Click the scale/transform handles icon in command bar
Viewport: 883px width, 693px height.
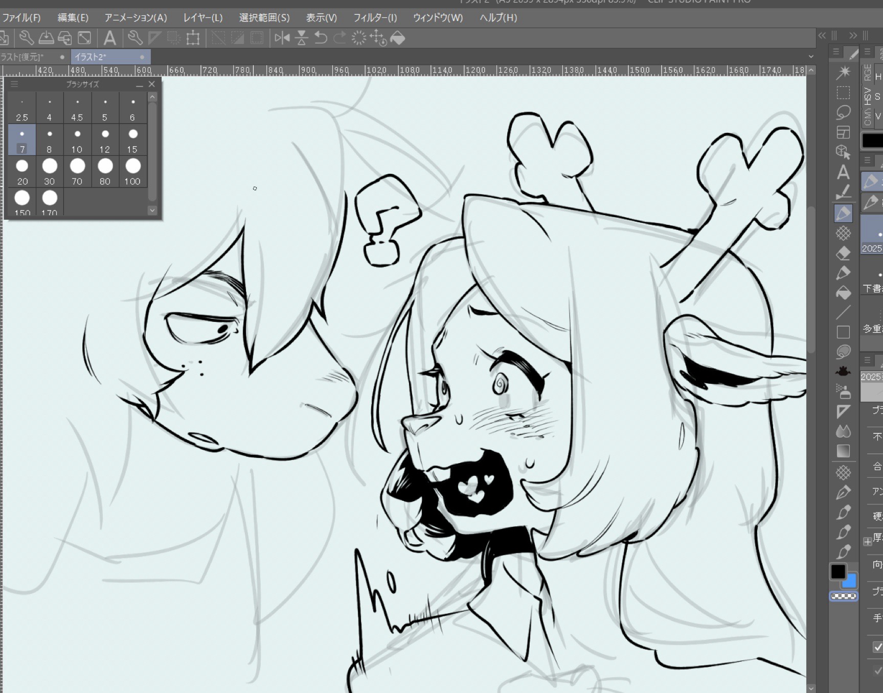point(193,38)
